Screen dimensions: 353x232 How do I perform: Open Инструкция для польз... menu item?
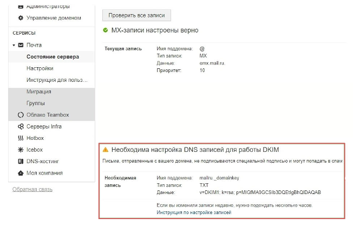[57, 80]
